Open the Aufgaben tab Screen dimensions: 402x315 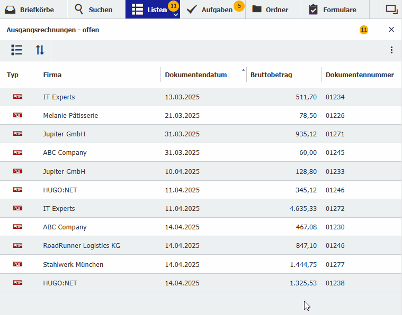click(212, 10)
